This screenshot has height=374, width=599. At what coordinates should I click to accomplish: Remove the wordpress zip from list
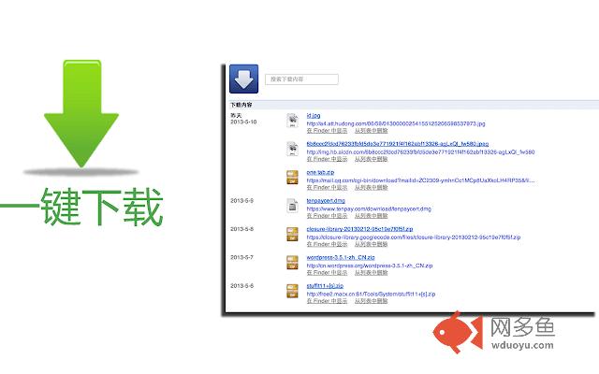coord(372,272)
